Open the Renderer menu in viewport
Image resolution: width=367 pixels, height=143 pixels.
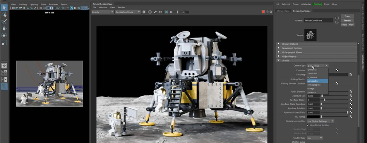point(53,4)
